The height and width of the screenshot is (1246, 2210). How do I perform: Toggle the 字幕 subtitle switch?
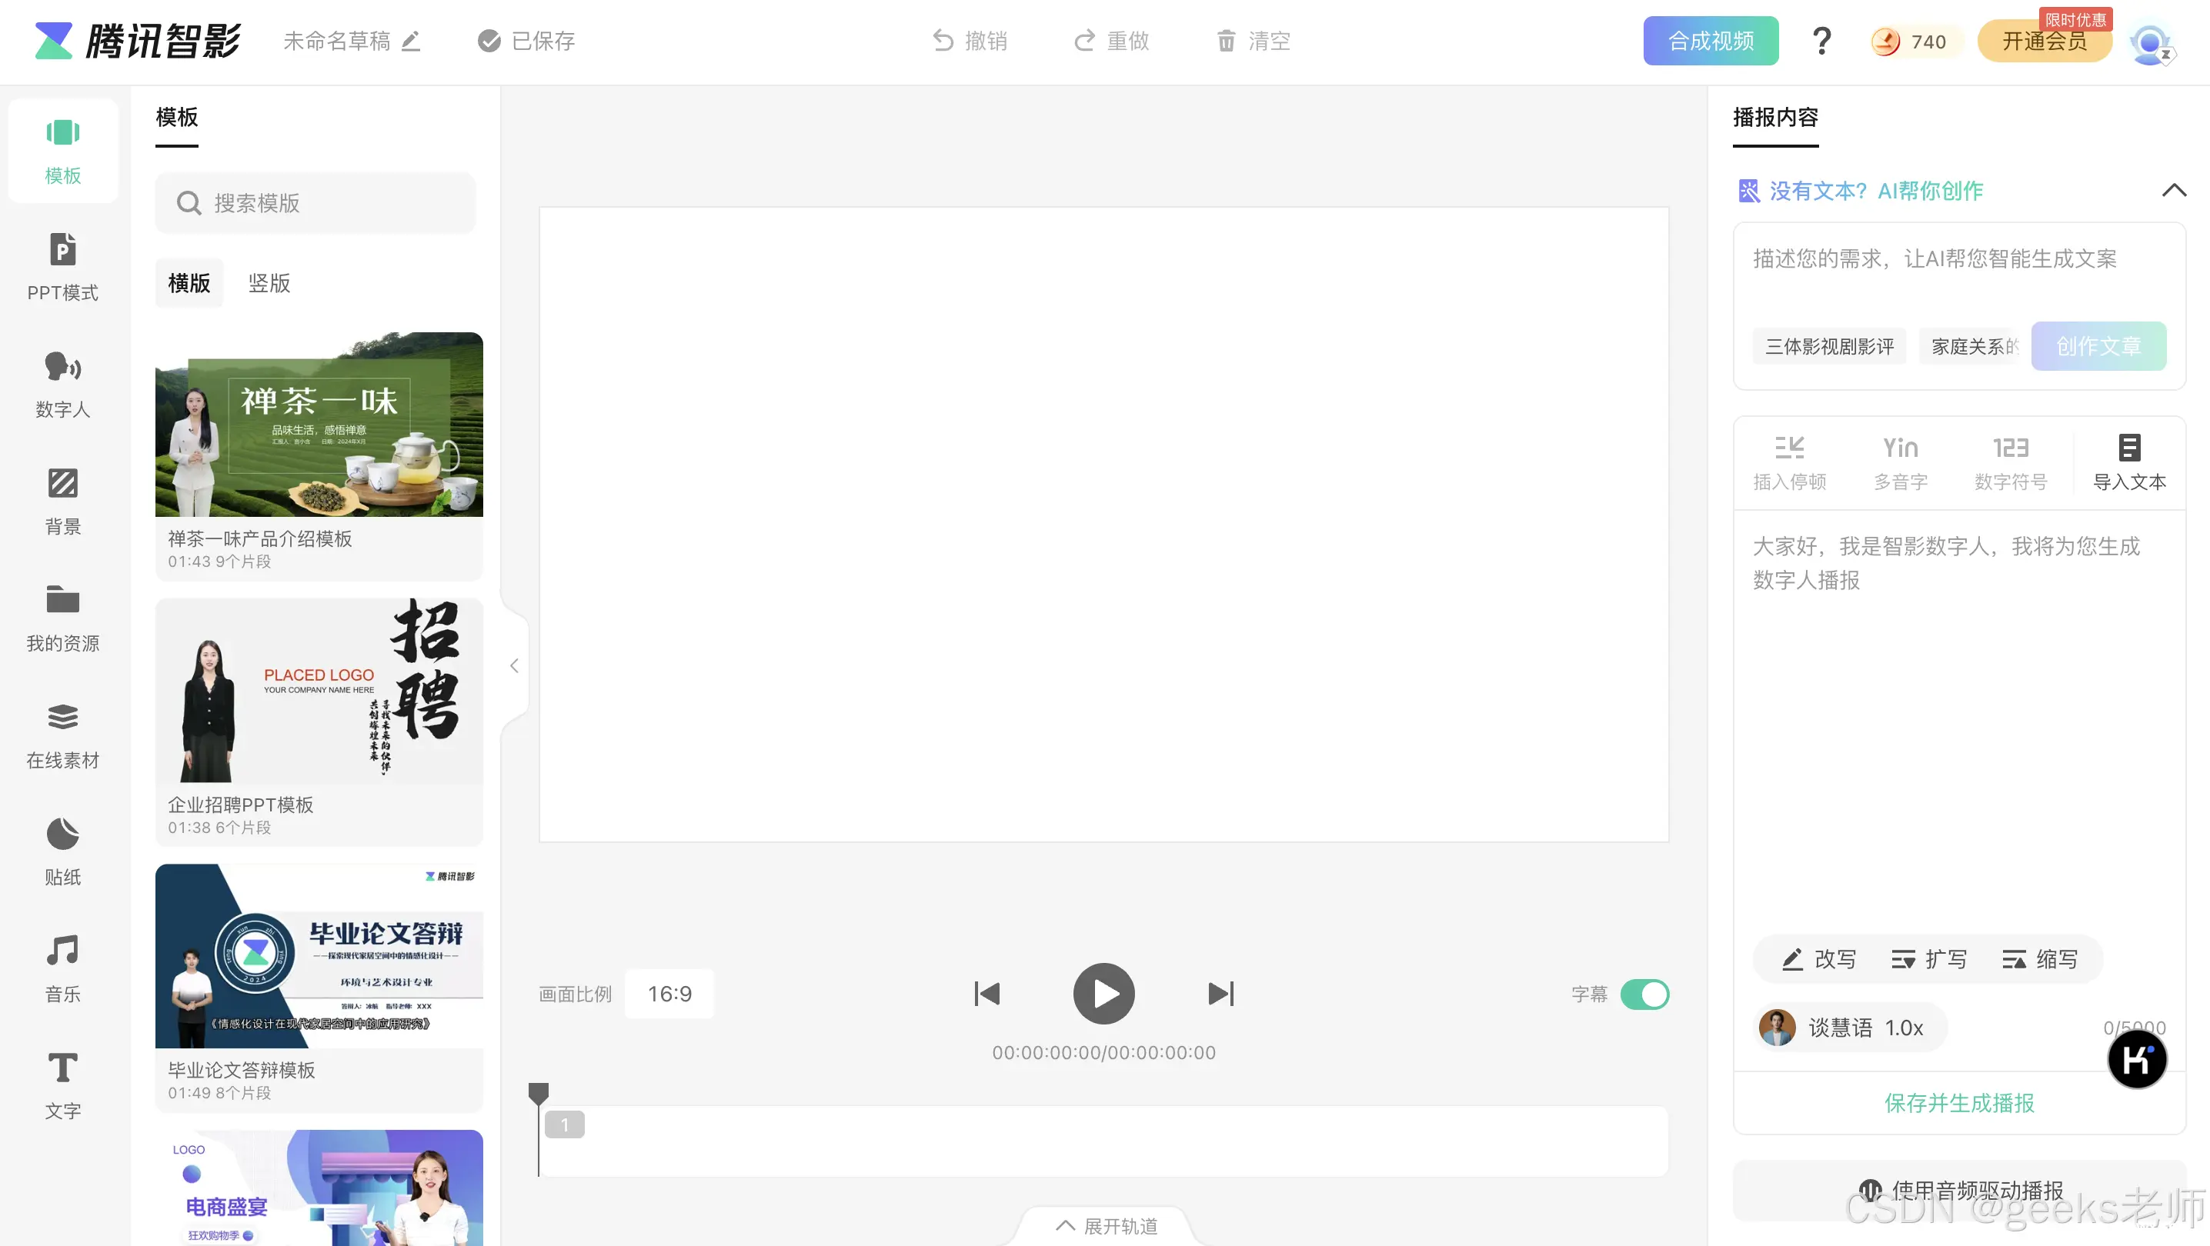pyautogui.click(x=1644, y=994)
